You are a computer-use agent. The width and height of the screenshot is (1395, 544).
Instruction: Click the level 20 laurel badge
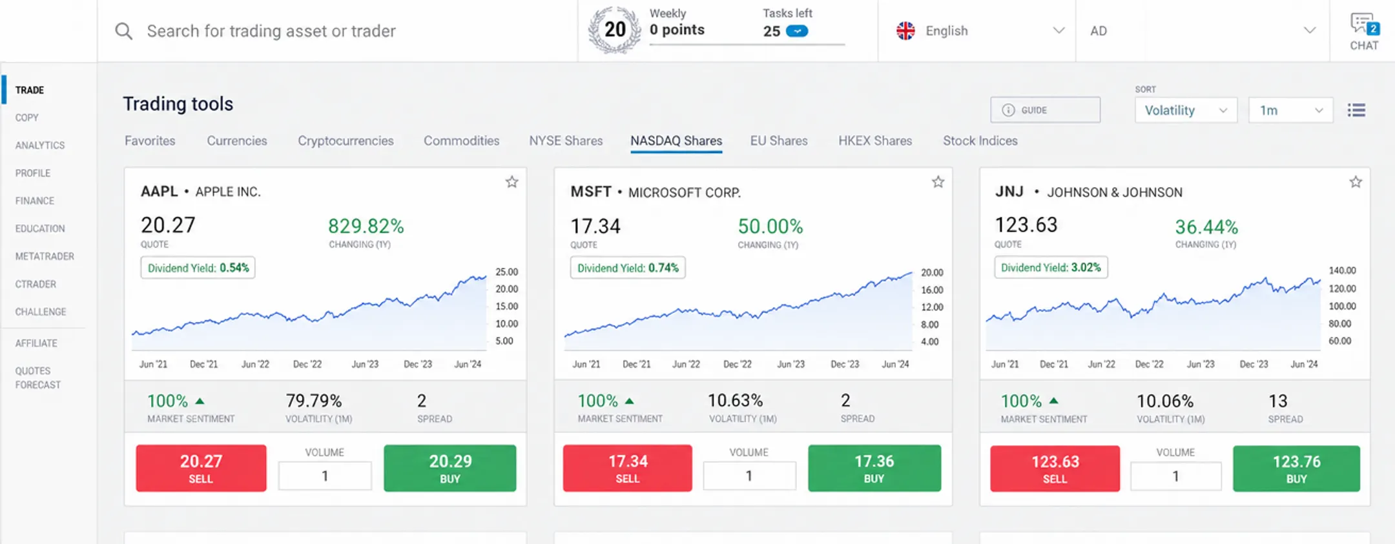pyautogui.click(x=614, y=30)
